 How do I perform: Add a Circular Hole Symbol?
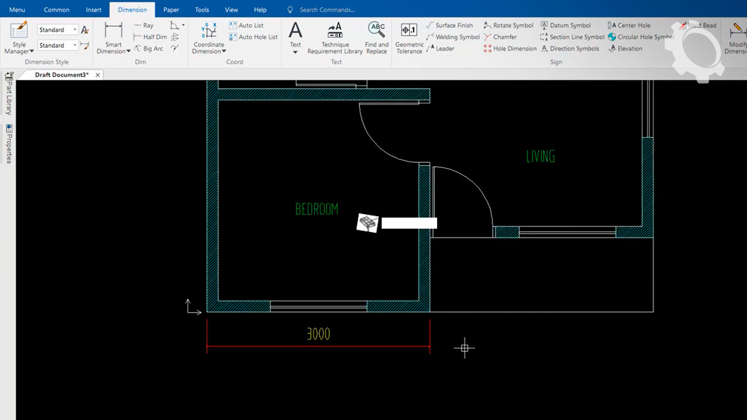coord(640,37)
